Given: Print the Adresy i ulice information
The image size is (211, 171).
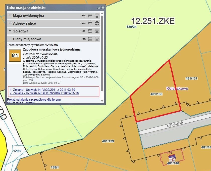Looking at the screenshot, I should pyautogui.click(x=97, y=23).
